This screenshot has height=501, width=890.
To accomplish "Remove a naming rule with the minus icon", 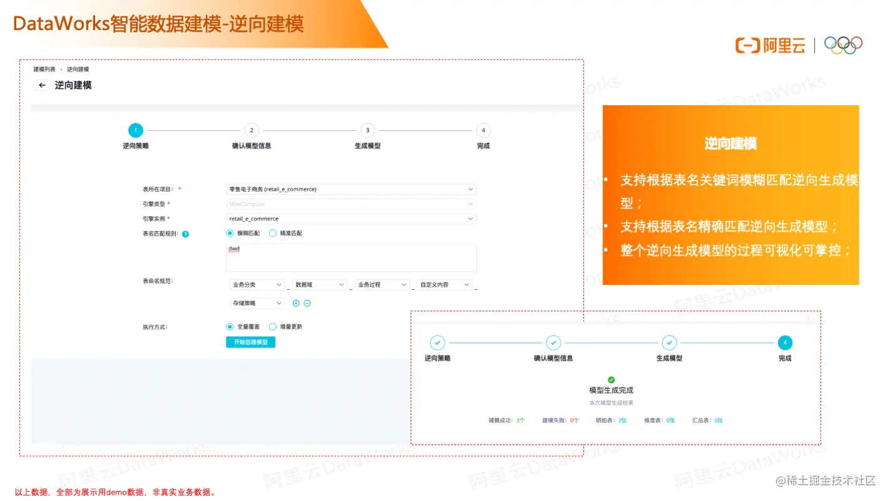I will click(307, 303).
